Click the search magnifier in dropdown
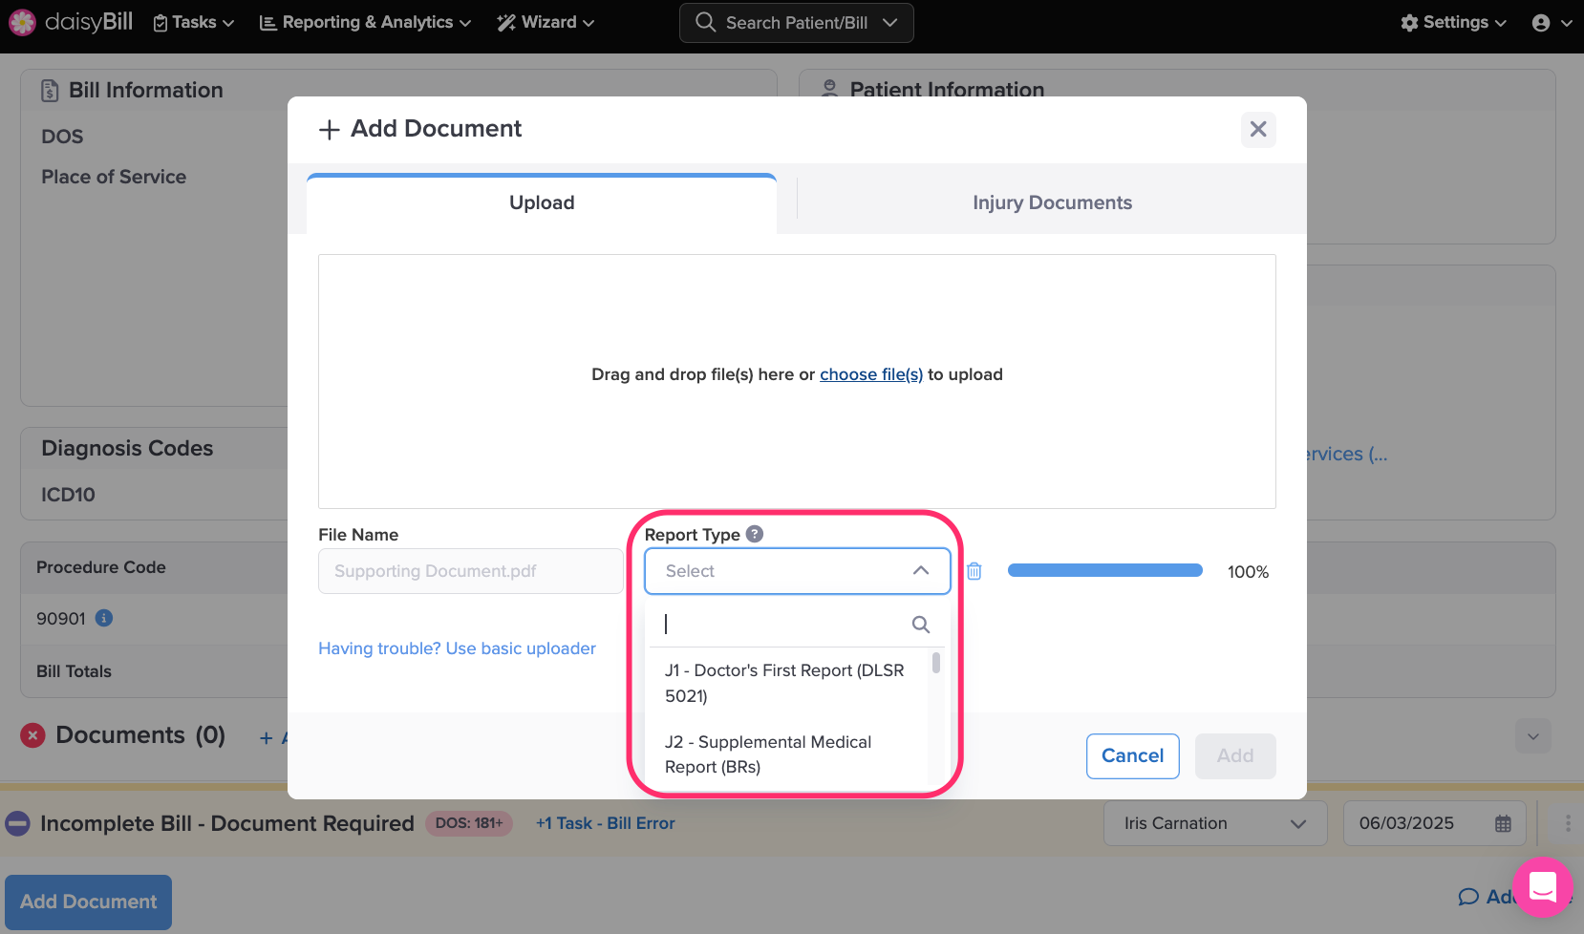1584x934 pixels. pos(920,625)
